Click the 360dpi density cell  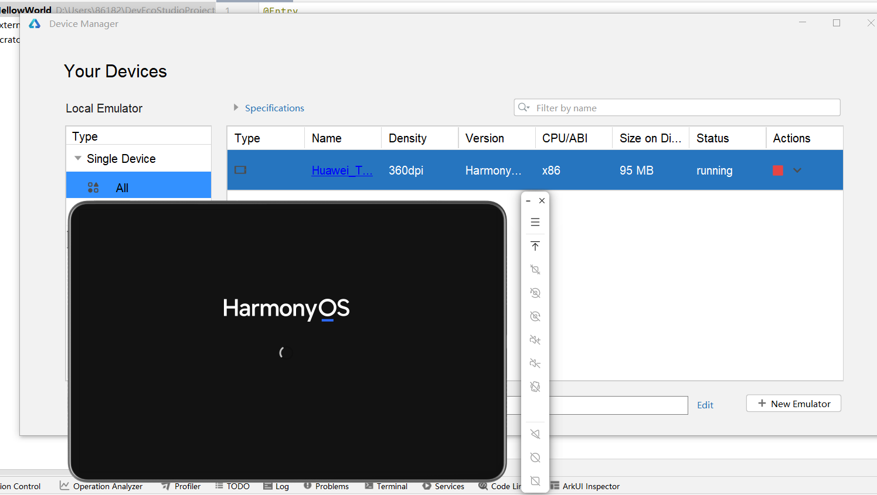coord(406,170)
